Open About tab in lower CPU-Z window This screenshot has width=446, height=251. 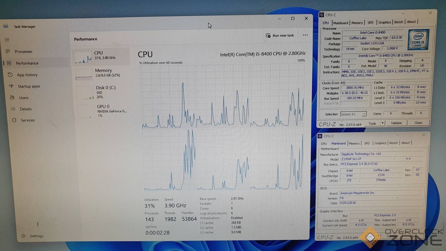coord(405,143)
